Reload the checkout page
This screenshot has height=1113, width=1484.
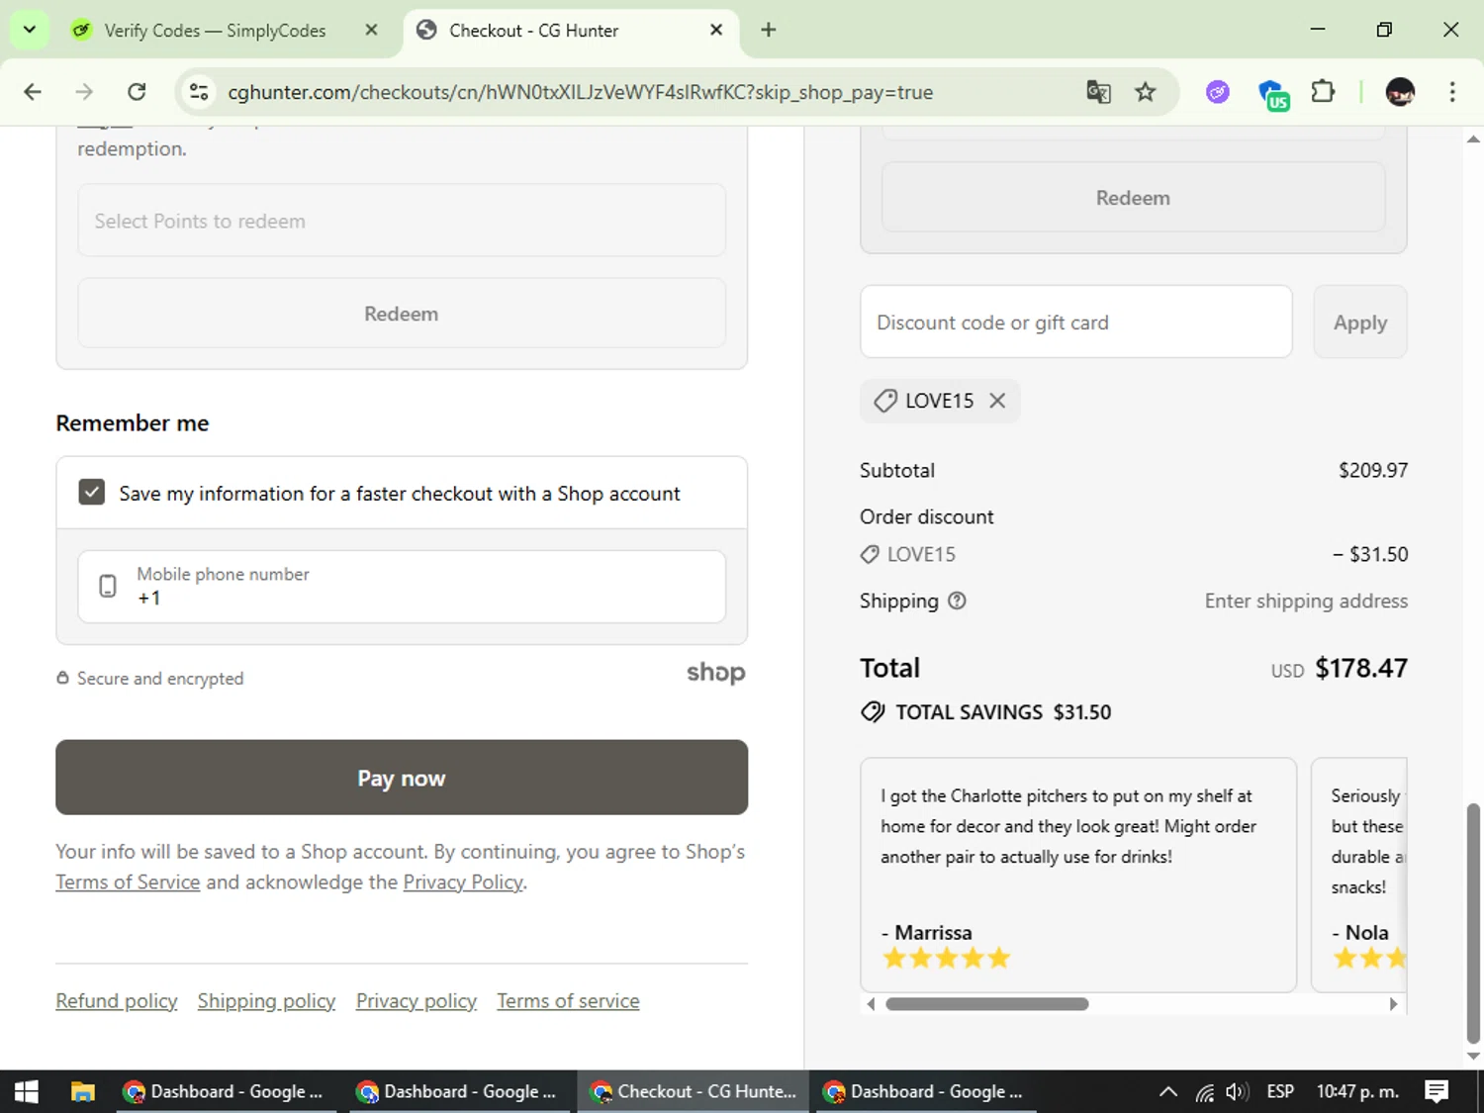(137, 92)
